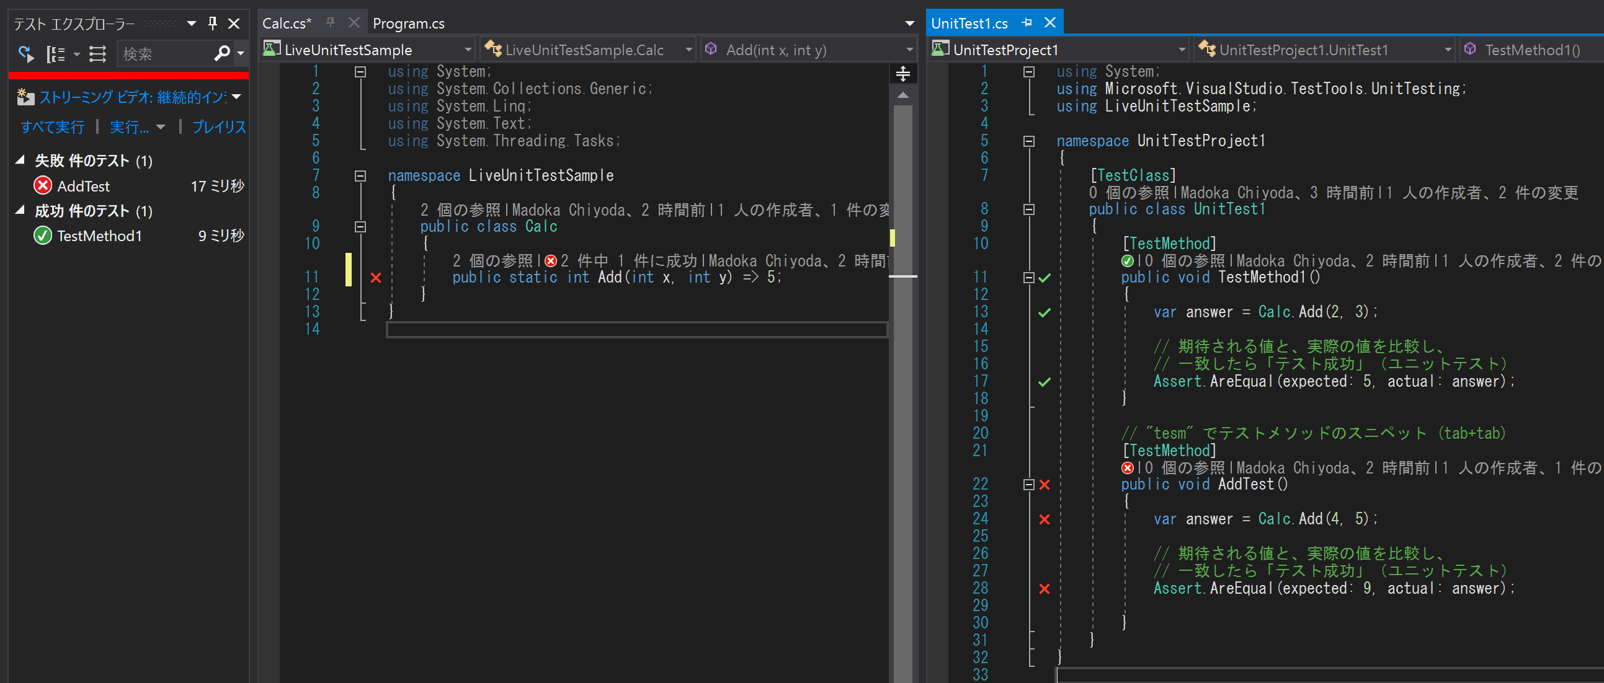Click the Calc.cs scrollbar up arrow
This screenshot has height=683, width=1604.
click(903, 95)
